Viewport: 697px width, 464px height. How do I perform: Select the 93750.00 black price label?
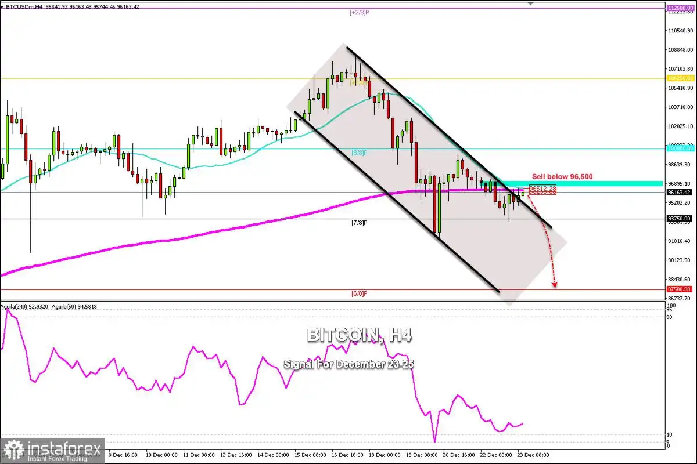(x=680, y=219)
